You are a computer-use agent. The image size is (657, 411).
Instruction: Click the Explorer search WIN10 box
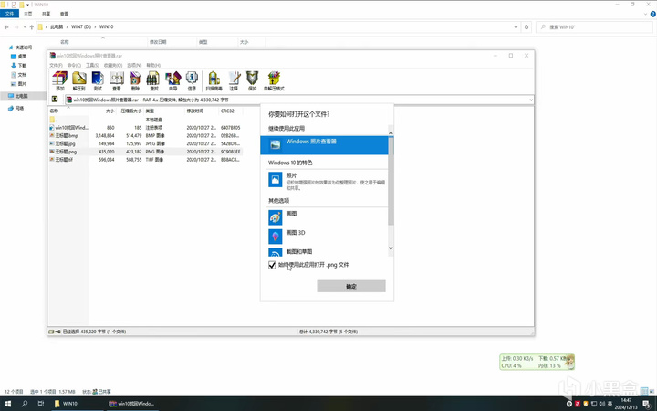point(594,26)
